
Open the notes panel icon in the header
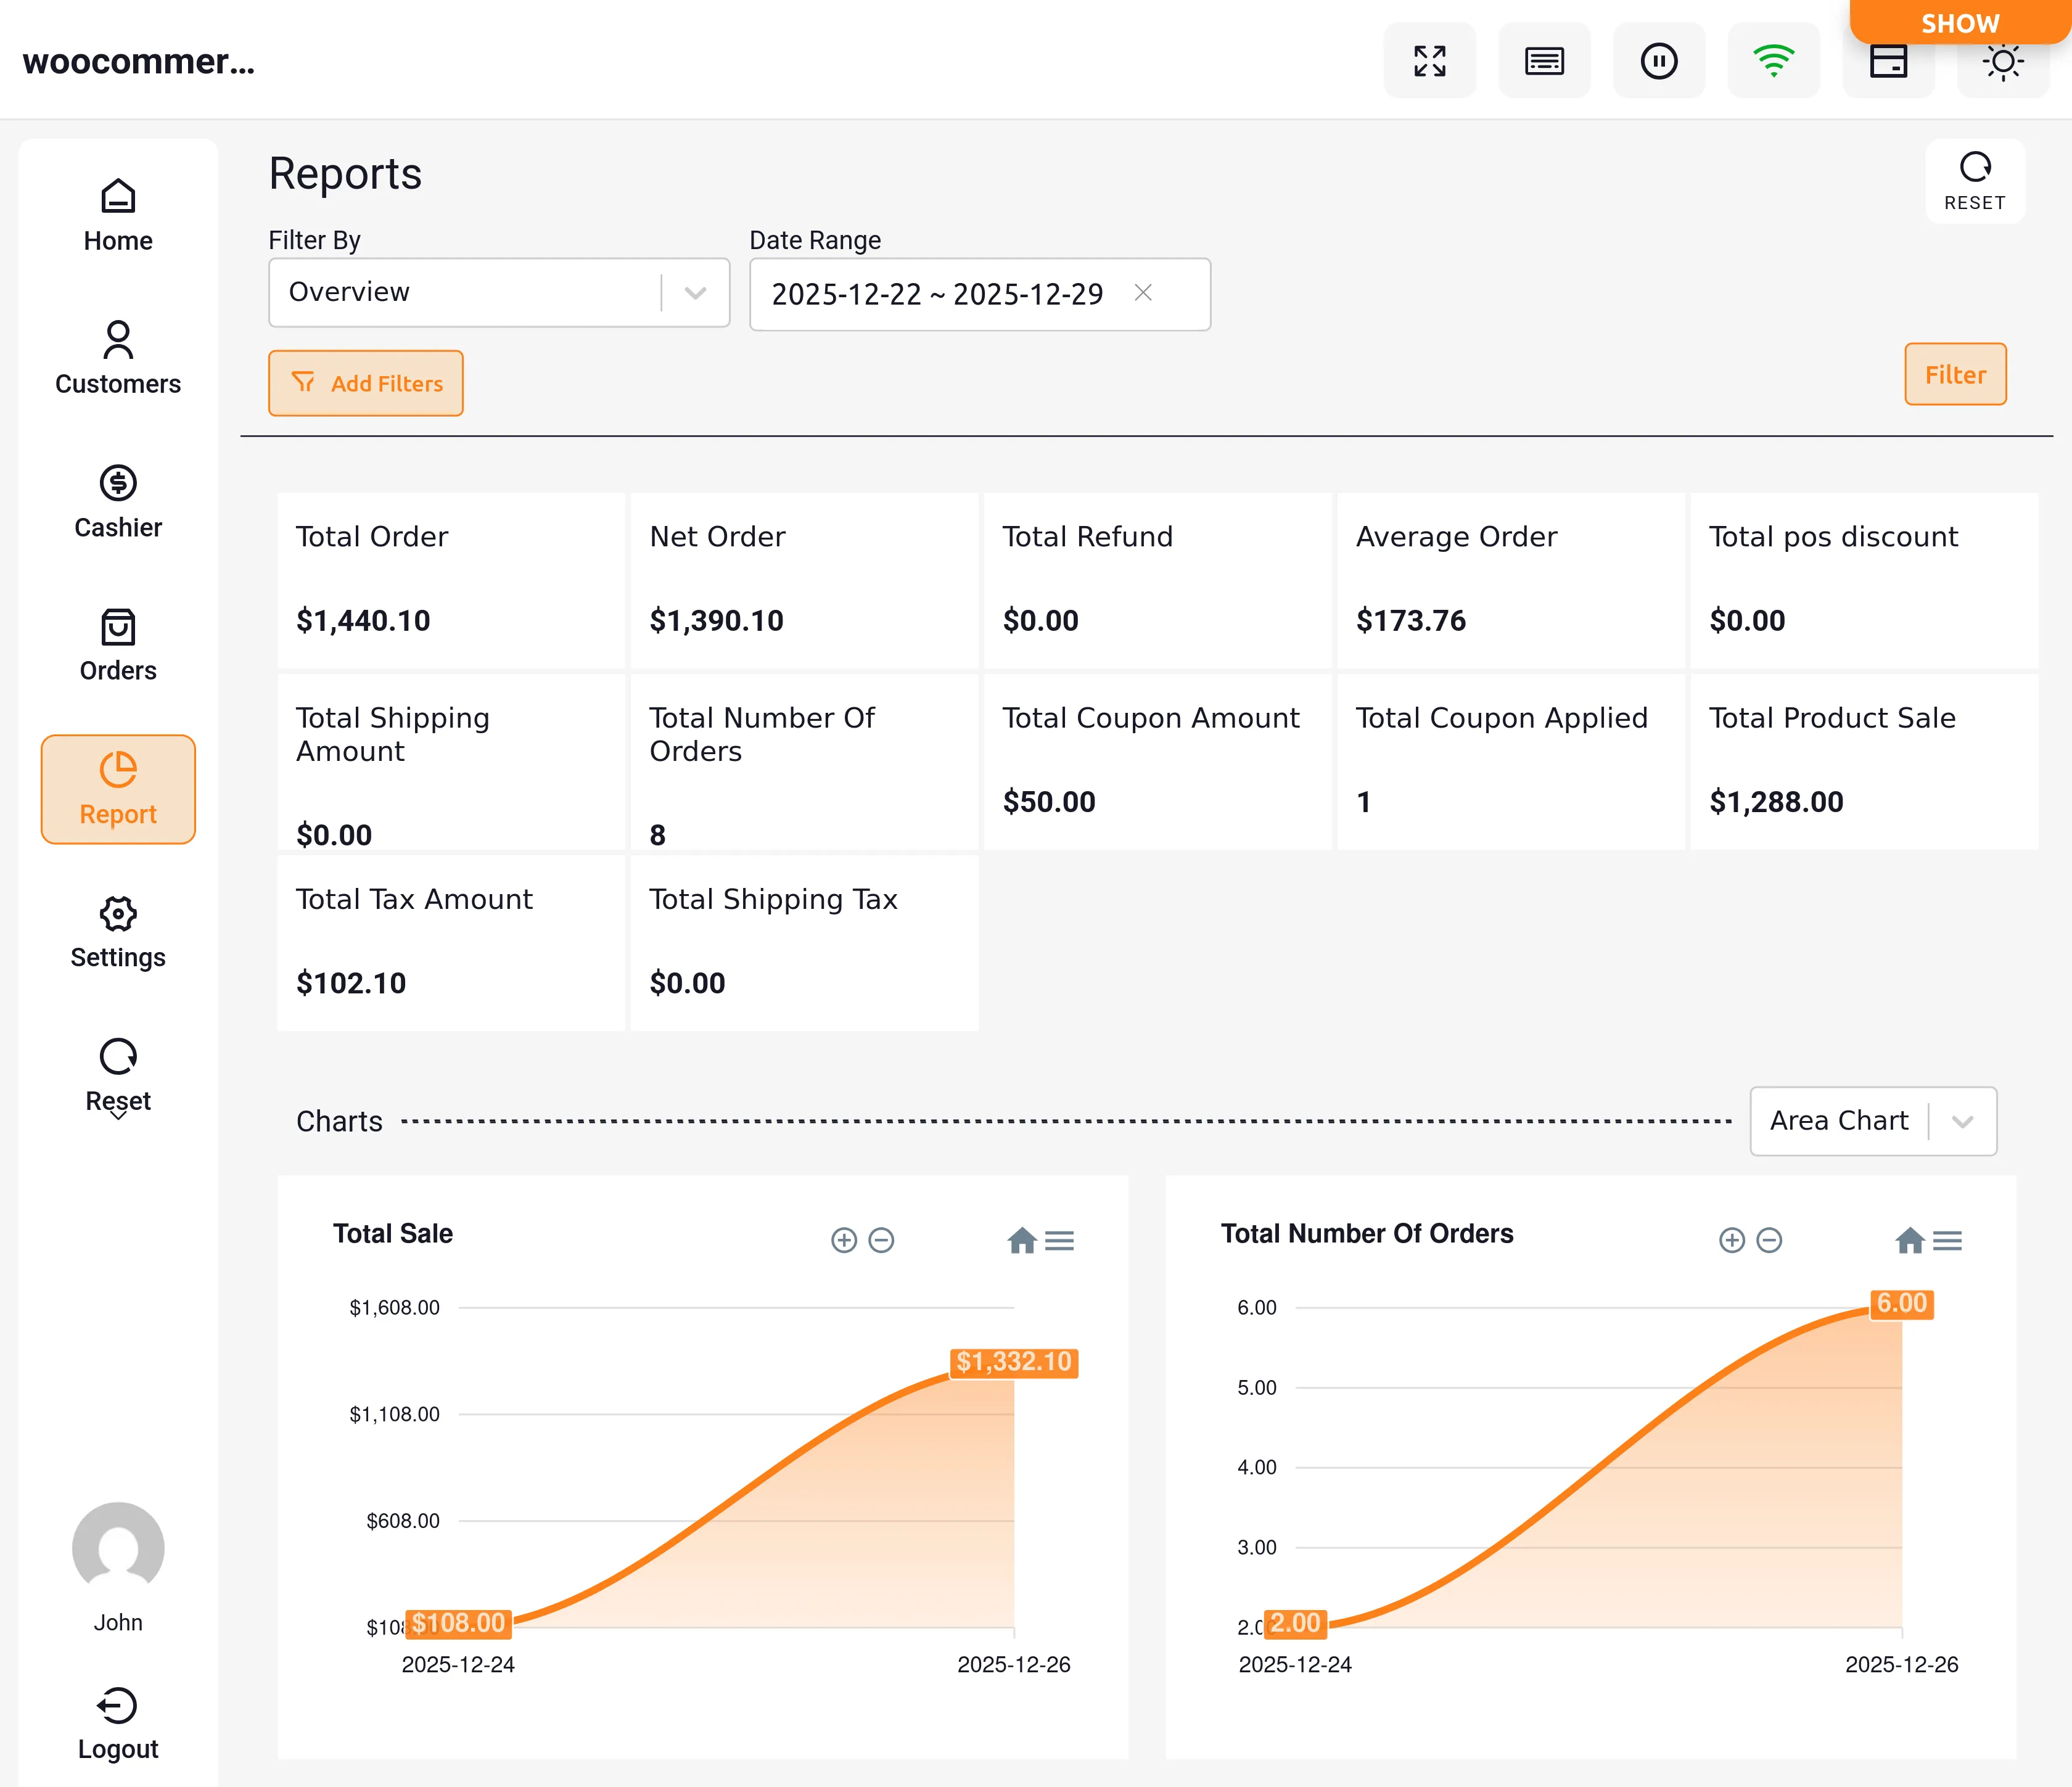[x=1544, y=60]
